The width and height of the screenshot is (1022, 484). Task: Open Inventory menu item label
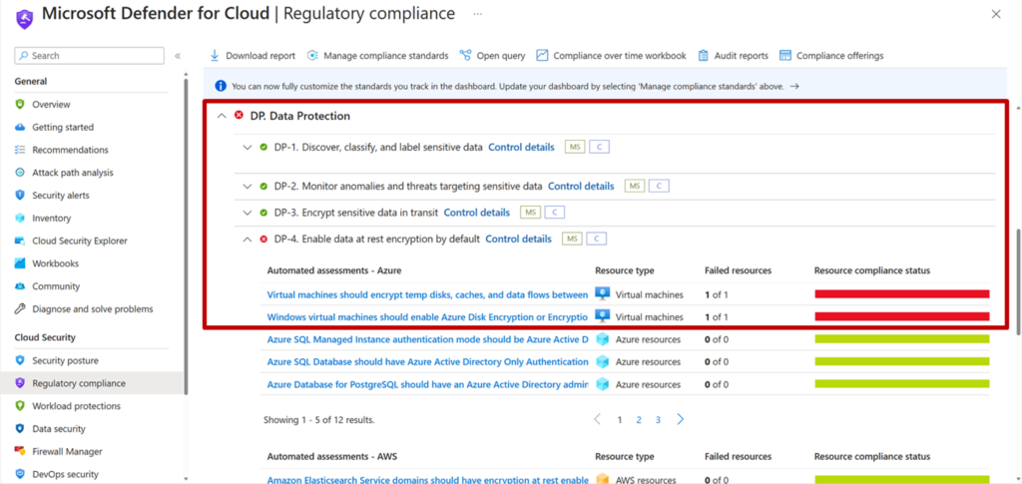pos(52,219)
